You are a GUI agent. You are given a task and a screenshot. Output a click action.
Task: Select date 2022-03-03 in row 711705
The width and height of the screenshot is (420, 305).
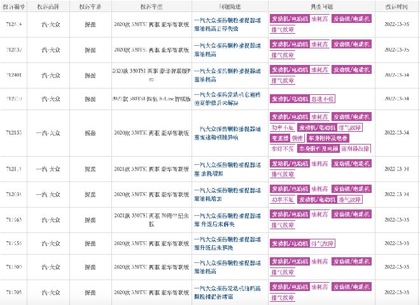[396, 292]
